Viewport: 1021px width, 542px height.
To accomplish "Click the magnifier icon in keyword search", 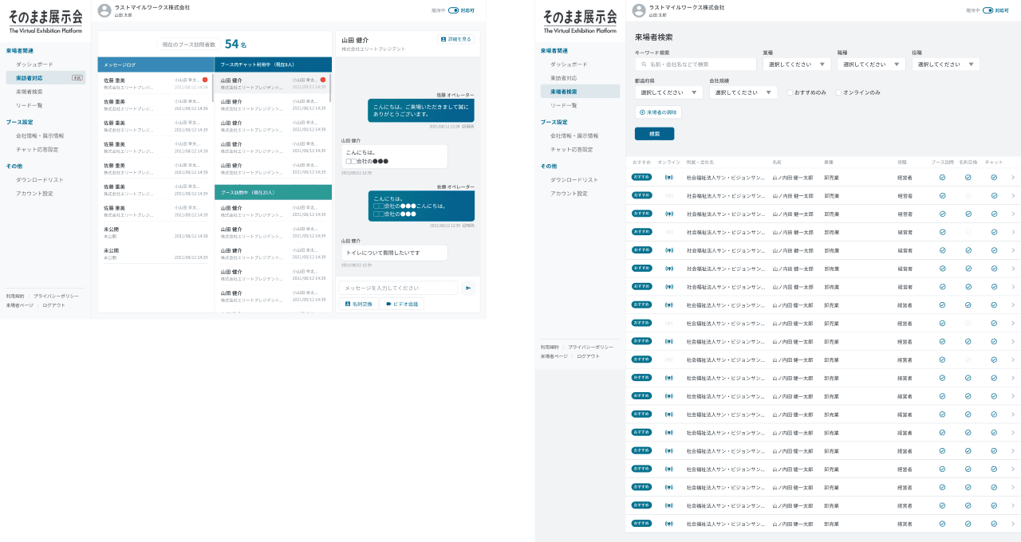I will [x=643, y=65].
